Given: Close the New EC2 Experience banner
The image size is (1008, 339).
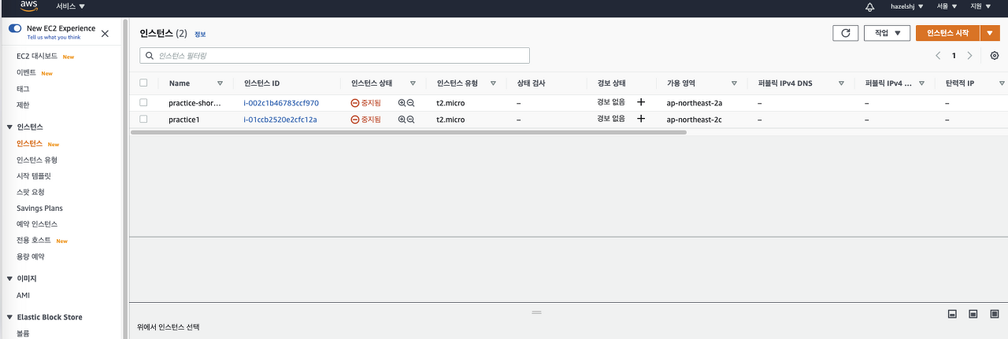Looking at the screenshot, I should click(x=105, y=33).
